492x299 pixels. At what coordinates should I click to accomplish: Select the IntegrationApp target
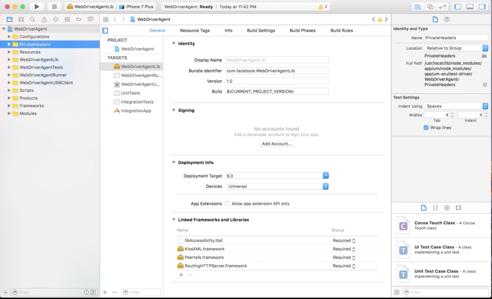click(132, 111)
